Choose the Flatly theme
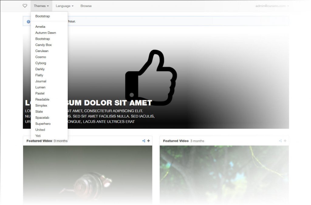Viewport: 311px width, 205px height. click(x=49, y=75)
